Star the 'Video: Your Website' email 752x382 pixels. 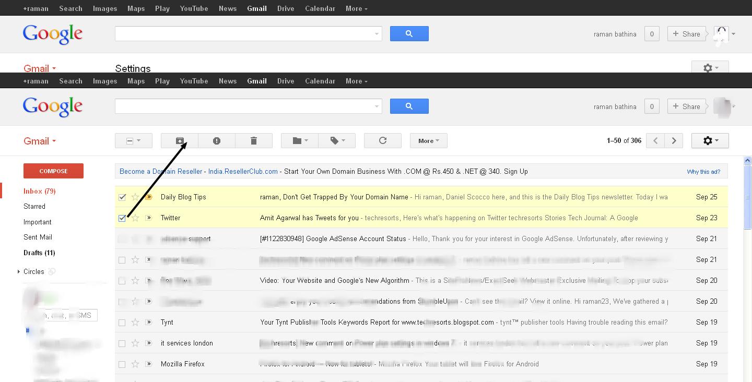pos(135,280)
